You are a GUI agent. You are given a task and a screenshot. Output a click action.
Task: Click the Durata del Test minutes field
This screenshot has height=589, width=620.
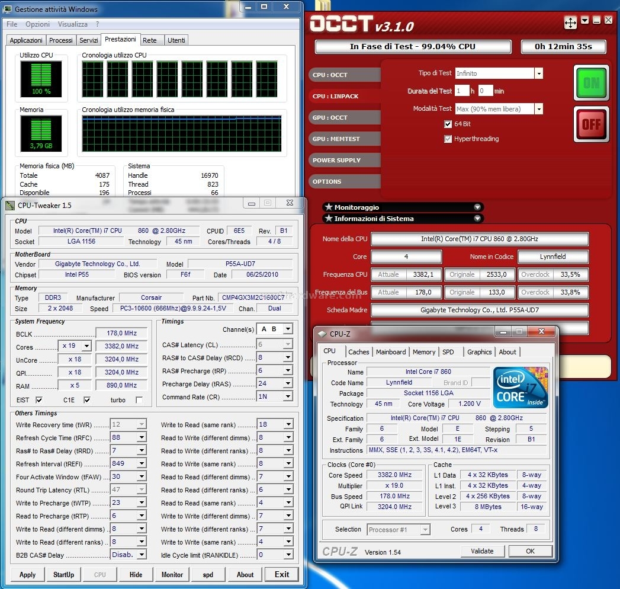click(x=485, y=91)
